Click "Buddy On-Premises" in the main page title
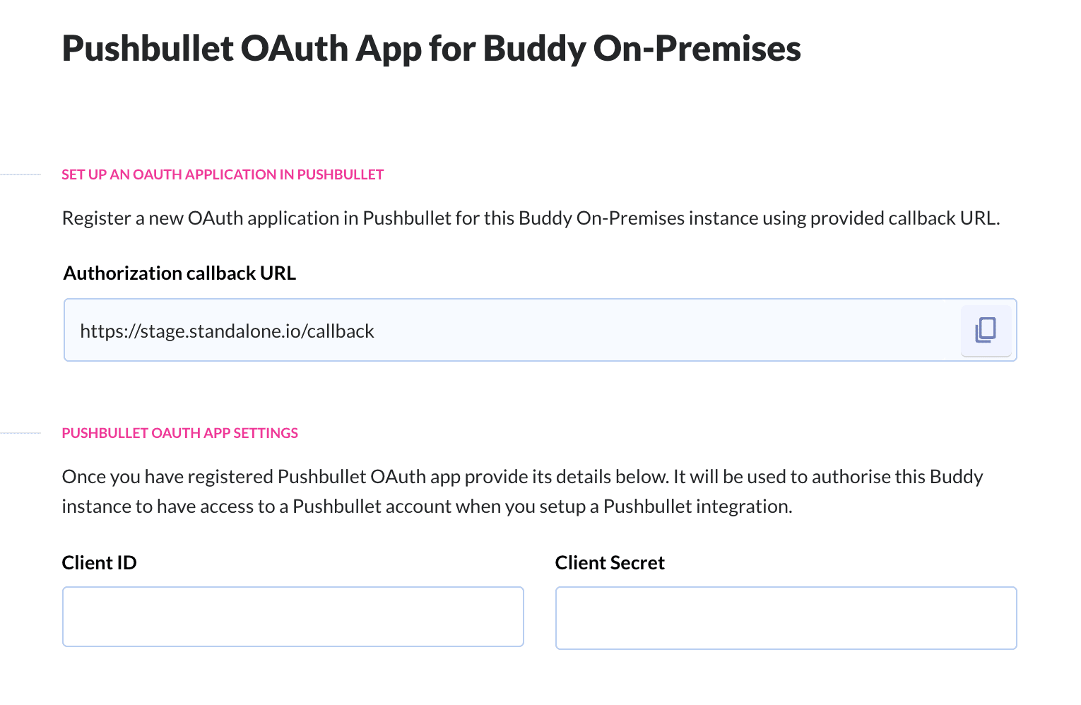 click(x=642, y=49)
